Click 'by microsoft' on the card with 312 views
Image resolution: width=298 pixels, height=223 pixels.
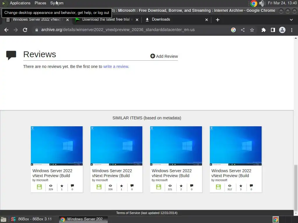tap(219, 180)
